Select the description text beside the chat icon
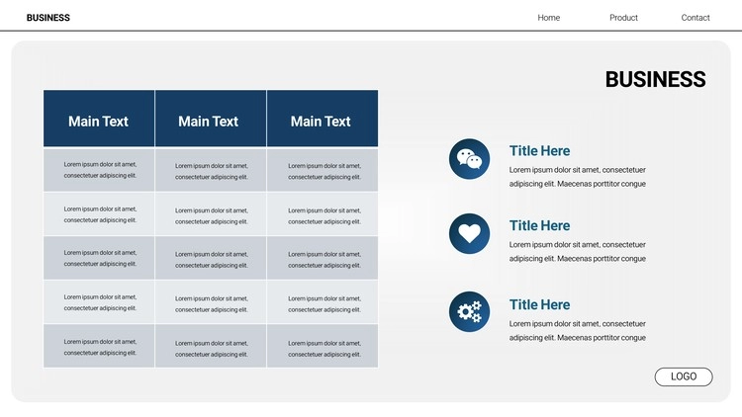742x417 pixels. pos(578,177)
